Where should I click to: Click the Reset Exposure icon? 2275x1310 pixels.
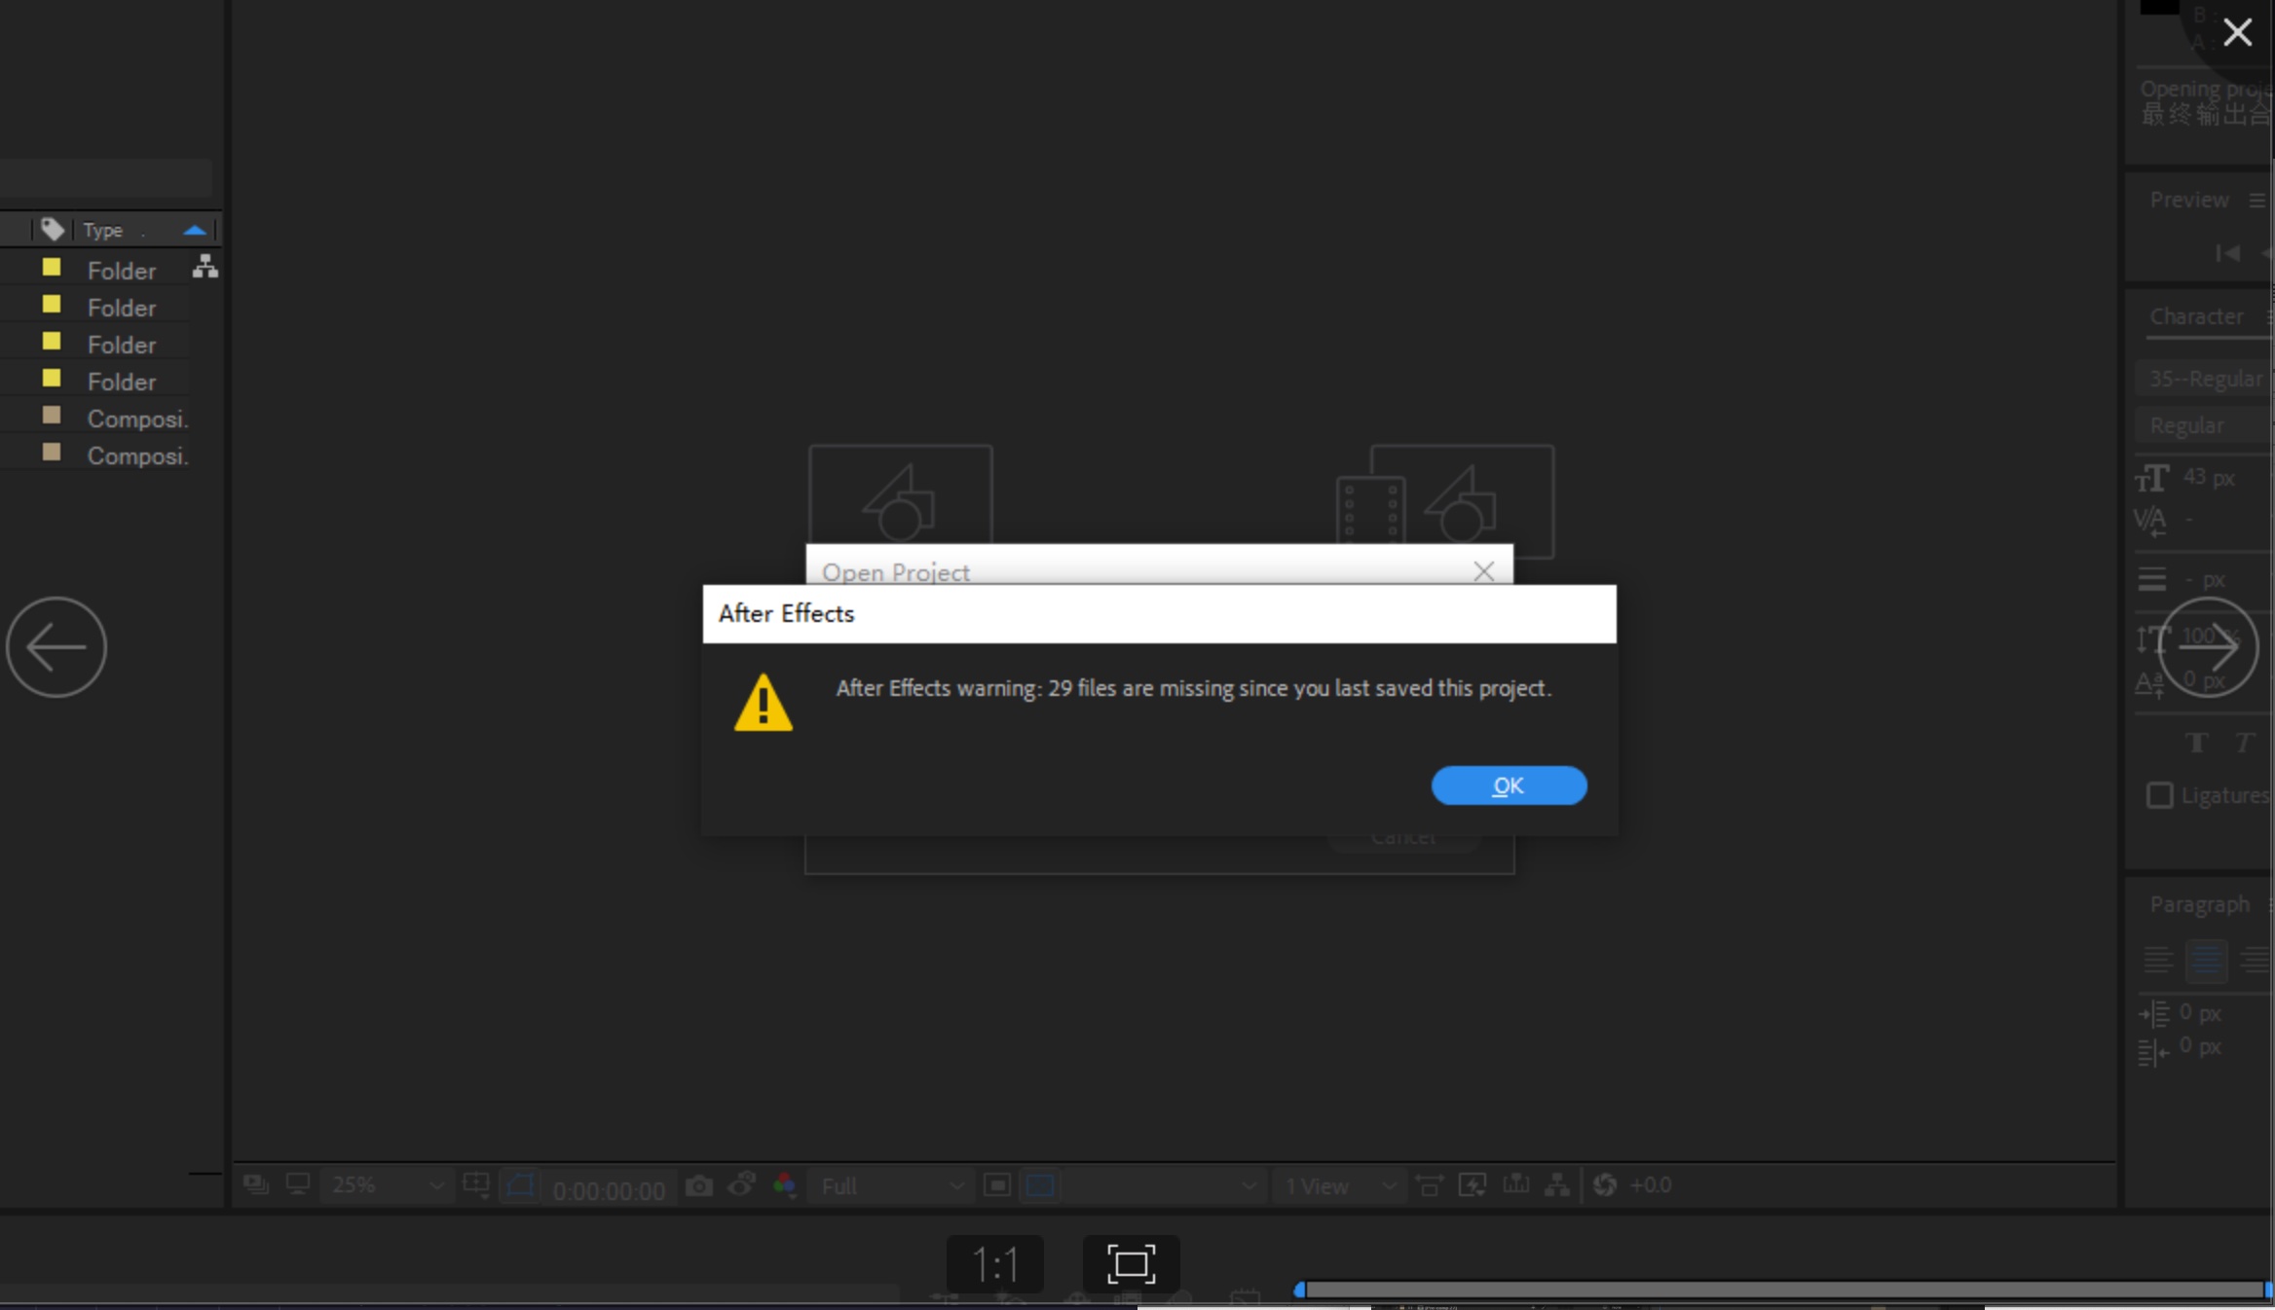tap(1605, 1184)
